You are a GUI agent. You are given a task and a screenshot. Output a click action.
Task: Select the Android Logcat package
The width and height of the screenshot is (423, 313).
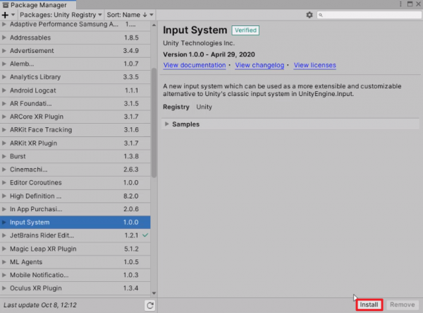(75, 90)
